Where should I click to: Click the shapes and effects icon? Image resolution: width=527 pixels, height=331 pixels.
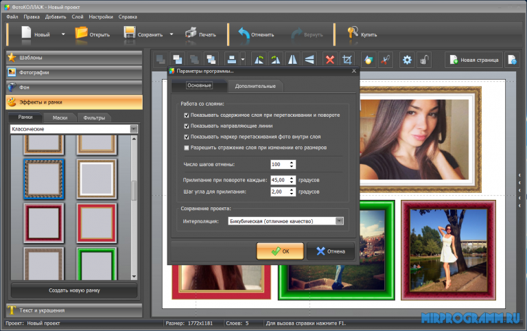[x=368, y=60]
